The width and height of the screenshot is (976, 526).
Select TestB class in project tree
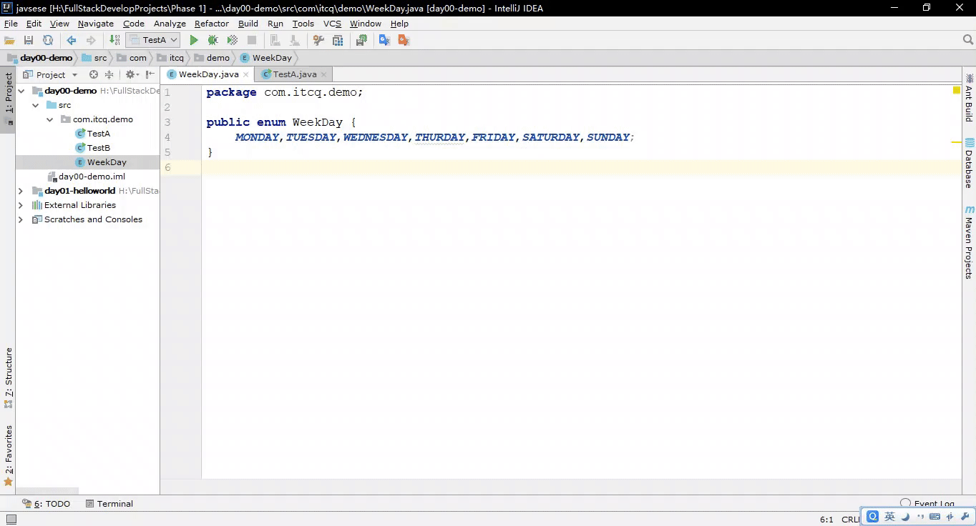pyautogui.click(x=93, y=148)
